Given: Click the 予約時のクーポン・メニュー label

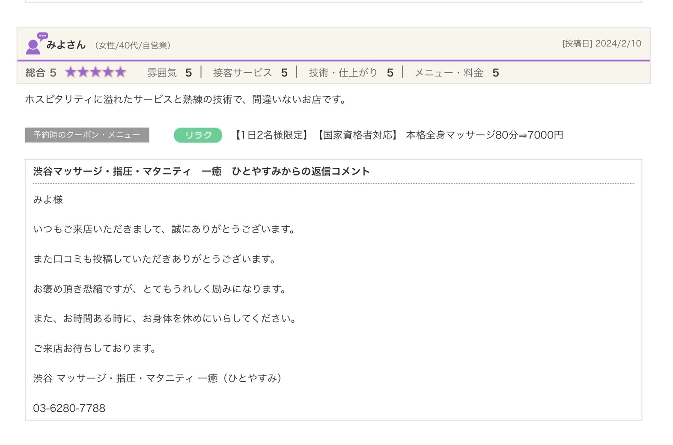Looking at the screenshot, I should (87, 135).
